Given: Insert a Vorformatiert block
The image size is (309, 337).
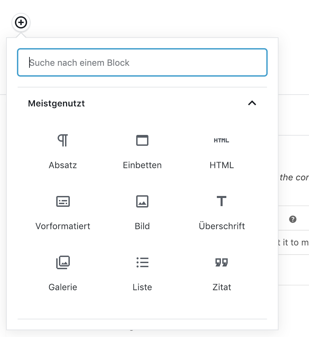Looking at the screenshot, I should click(63, 212).
